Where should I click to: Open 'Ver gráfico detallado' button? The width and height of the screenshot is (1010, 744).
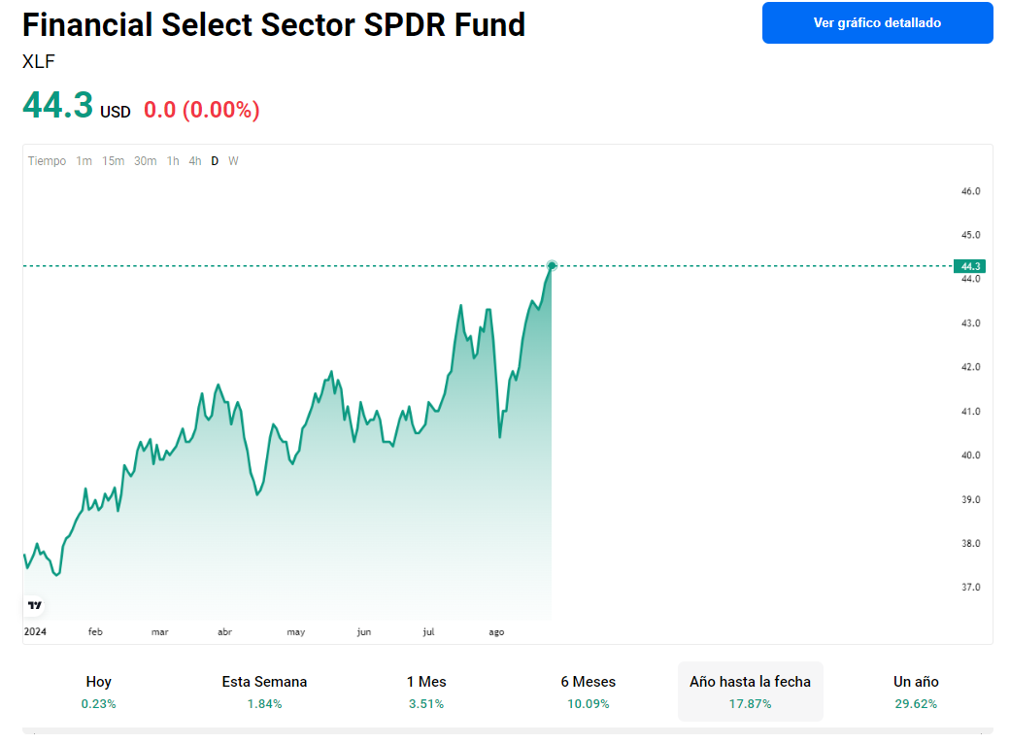tap(877, 22)
